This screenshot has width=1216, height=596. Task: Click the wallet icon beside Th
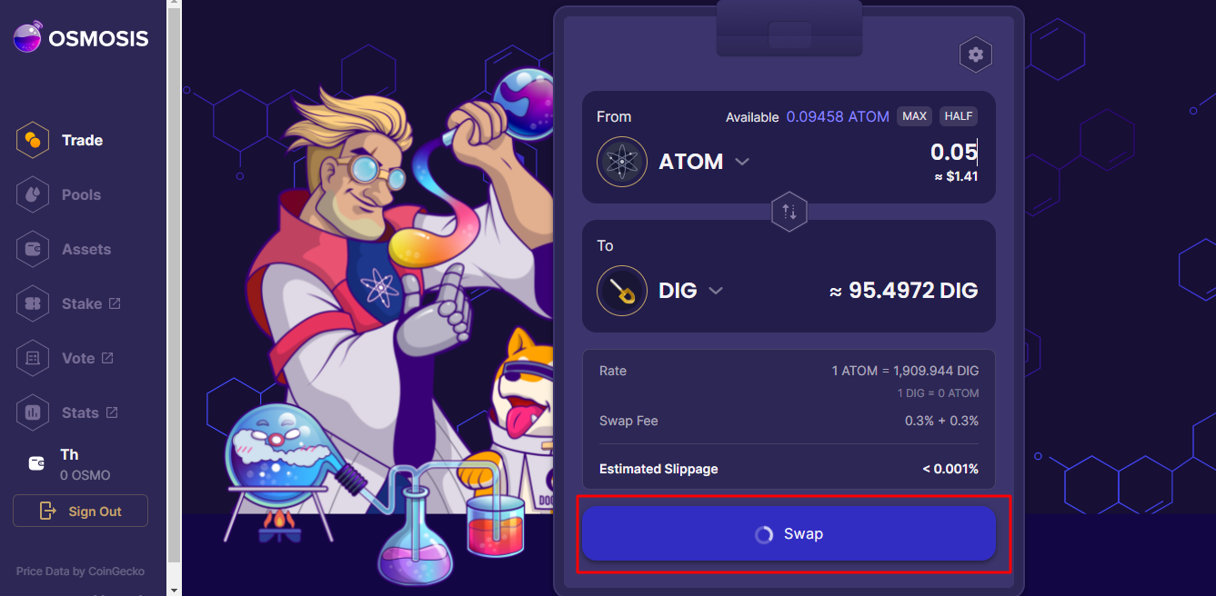[x=37, y=463]
